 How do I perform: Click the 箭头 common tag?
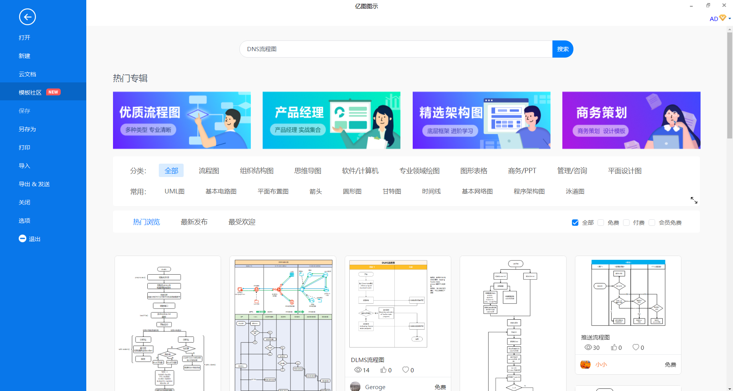[x=316, y=191]
